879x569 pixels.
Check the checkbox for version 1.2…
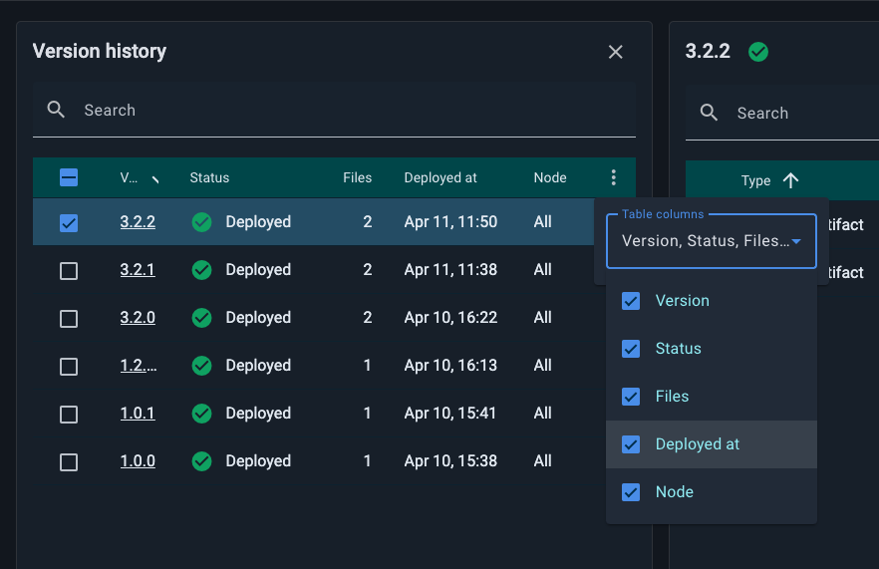pos(69,367)
